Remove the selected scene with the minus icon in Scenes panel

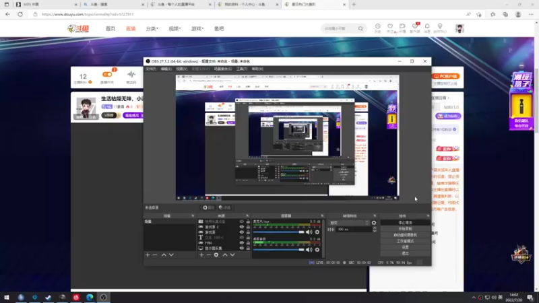(x=155, y=255)
